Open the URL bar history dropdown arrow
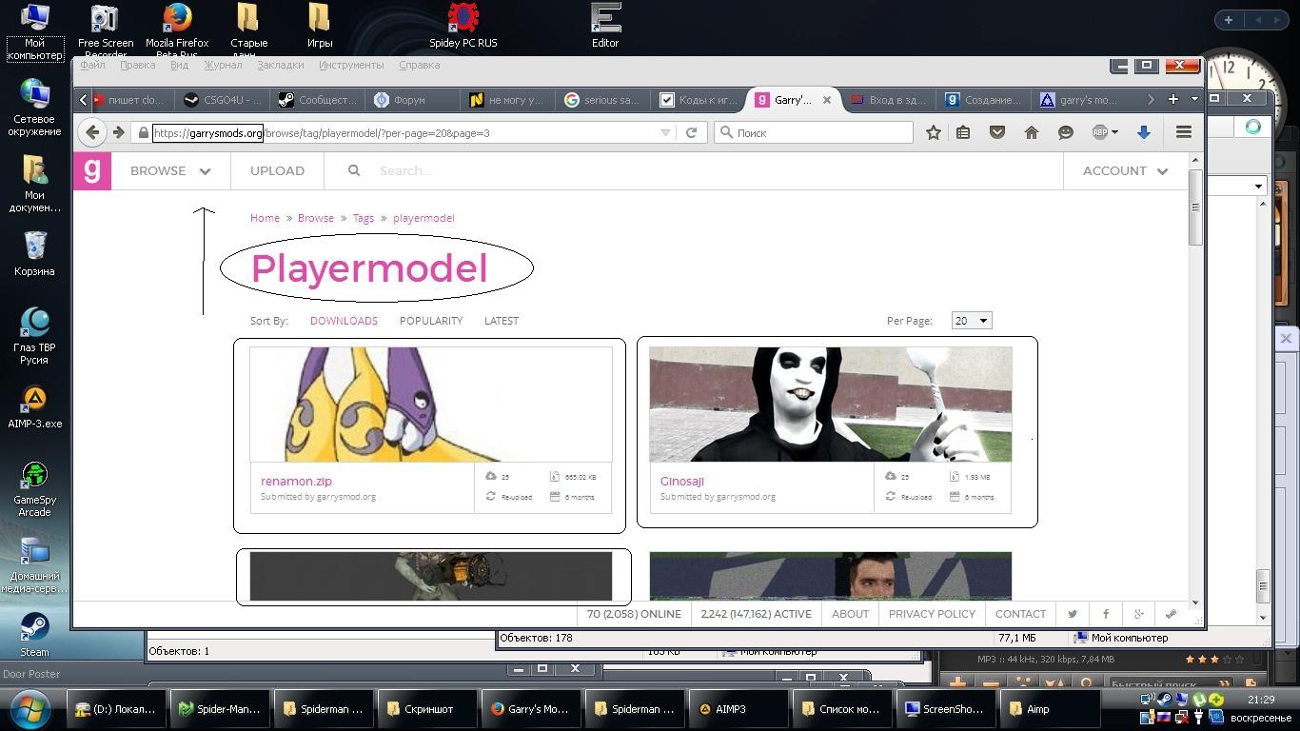The image size is (1300, 731). coord(665,132)
